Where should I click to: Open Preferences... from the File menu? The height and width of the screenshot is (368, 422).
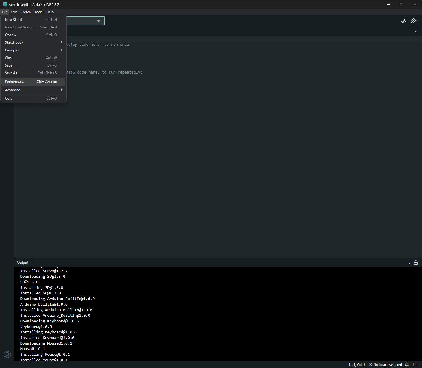33,81
